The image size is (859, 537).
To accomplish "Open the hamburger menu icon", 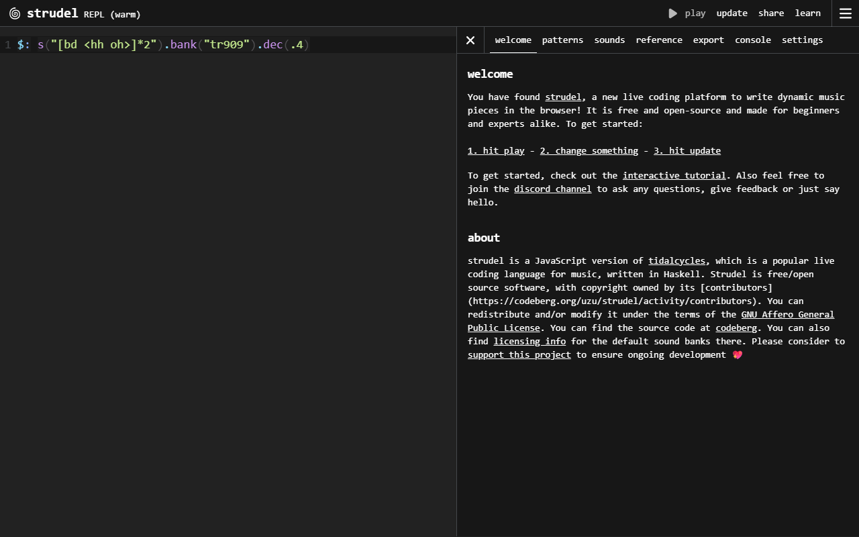I will click(x=846, y=13).
